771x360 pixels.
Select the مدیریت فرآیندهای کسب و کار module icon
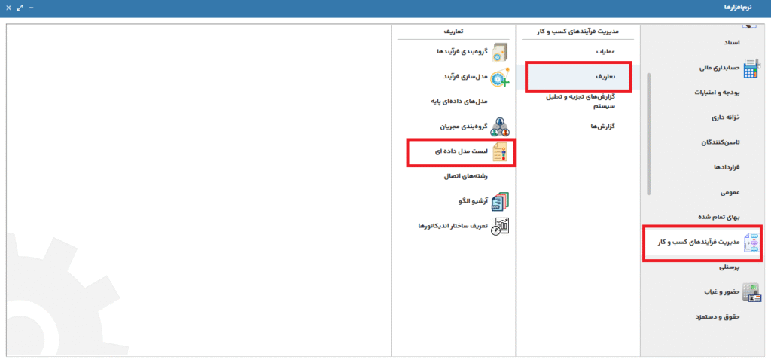tap(751, 243)
